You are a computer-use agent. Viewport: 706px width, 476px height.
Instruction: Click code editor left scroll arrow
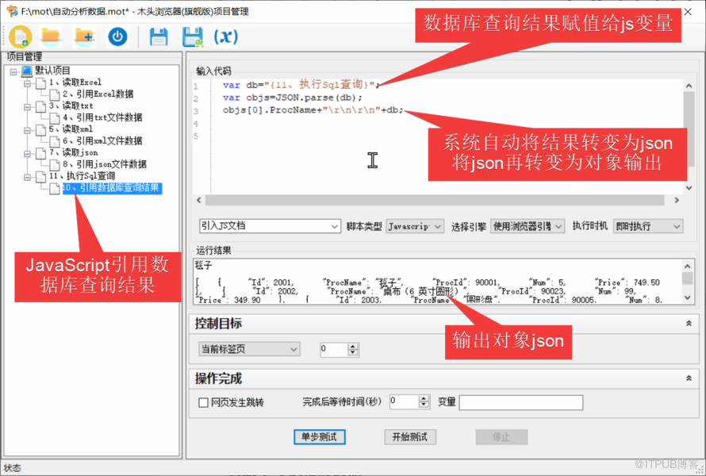point(199,200)
